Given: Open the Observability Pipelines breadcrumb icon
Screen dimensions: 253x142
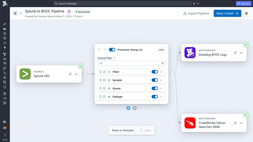Looking at the screenshot, I should coord(15,13).
